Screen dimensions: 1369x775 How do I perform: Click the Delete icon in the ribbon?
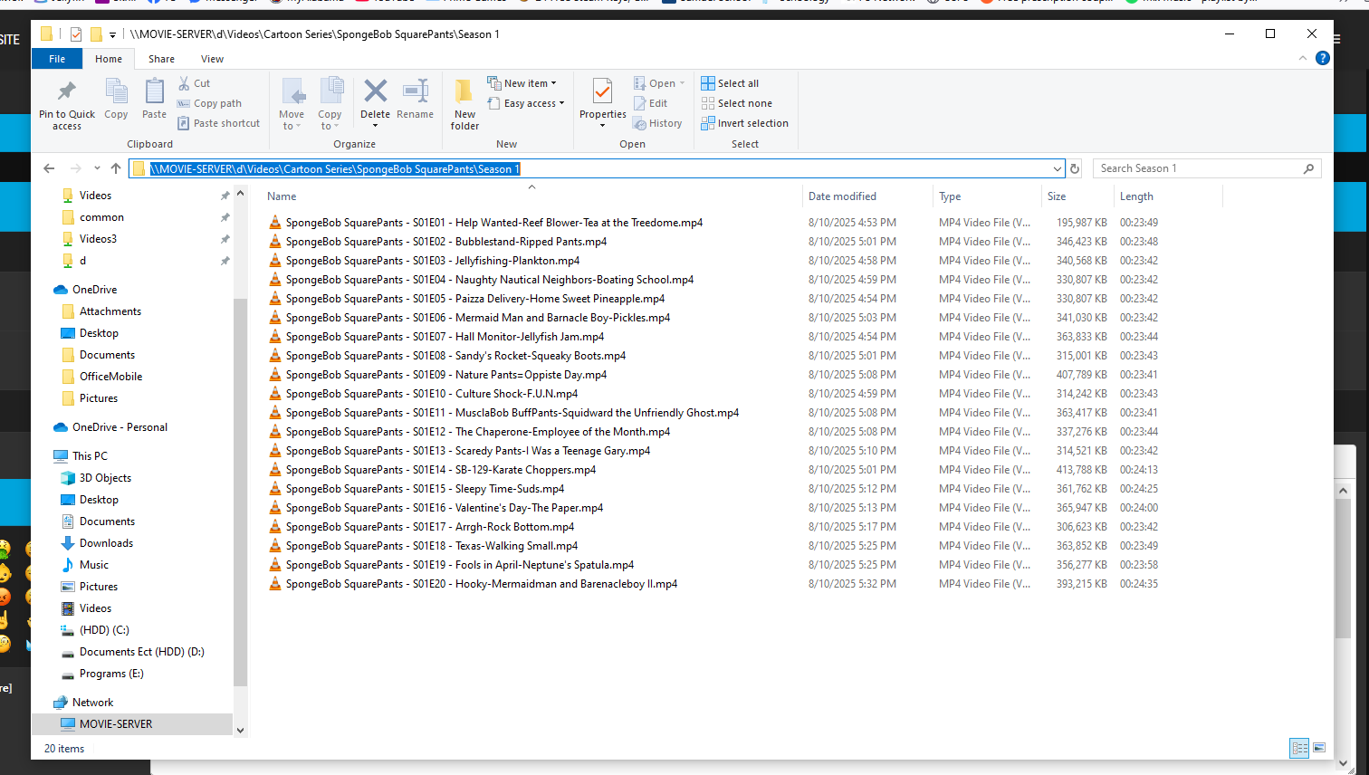[x=375, y=91]
